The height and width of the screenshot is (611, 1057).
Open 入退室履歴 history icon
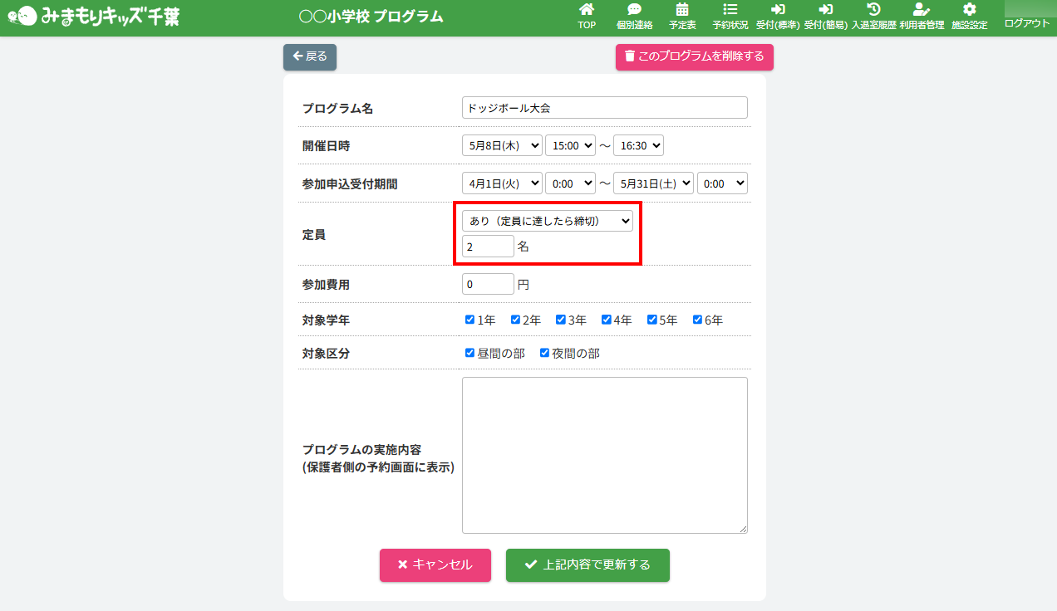point(873,10)
